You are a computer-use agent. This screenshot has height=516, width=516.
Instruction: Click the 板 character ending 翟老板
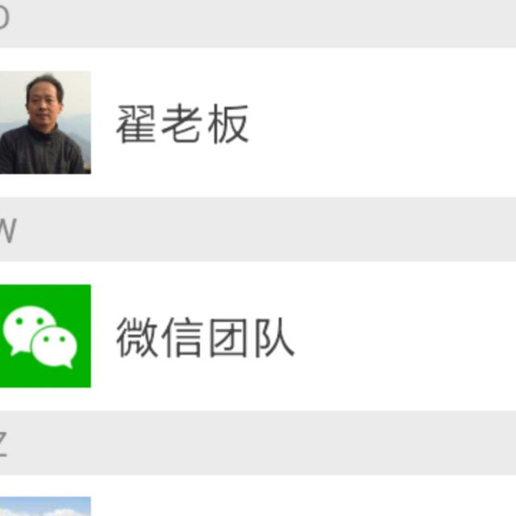[x=228, y=123]
